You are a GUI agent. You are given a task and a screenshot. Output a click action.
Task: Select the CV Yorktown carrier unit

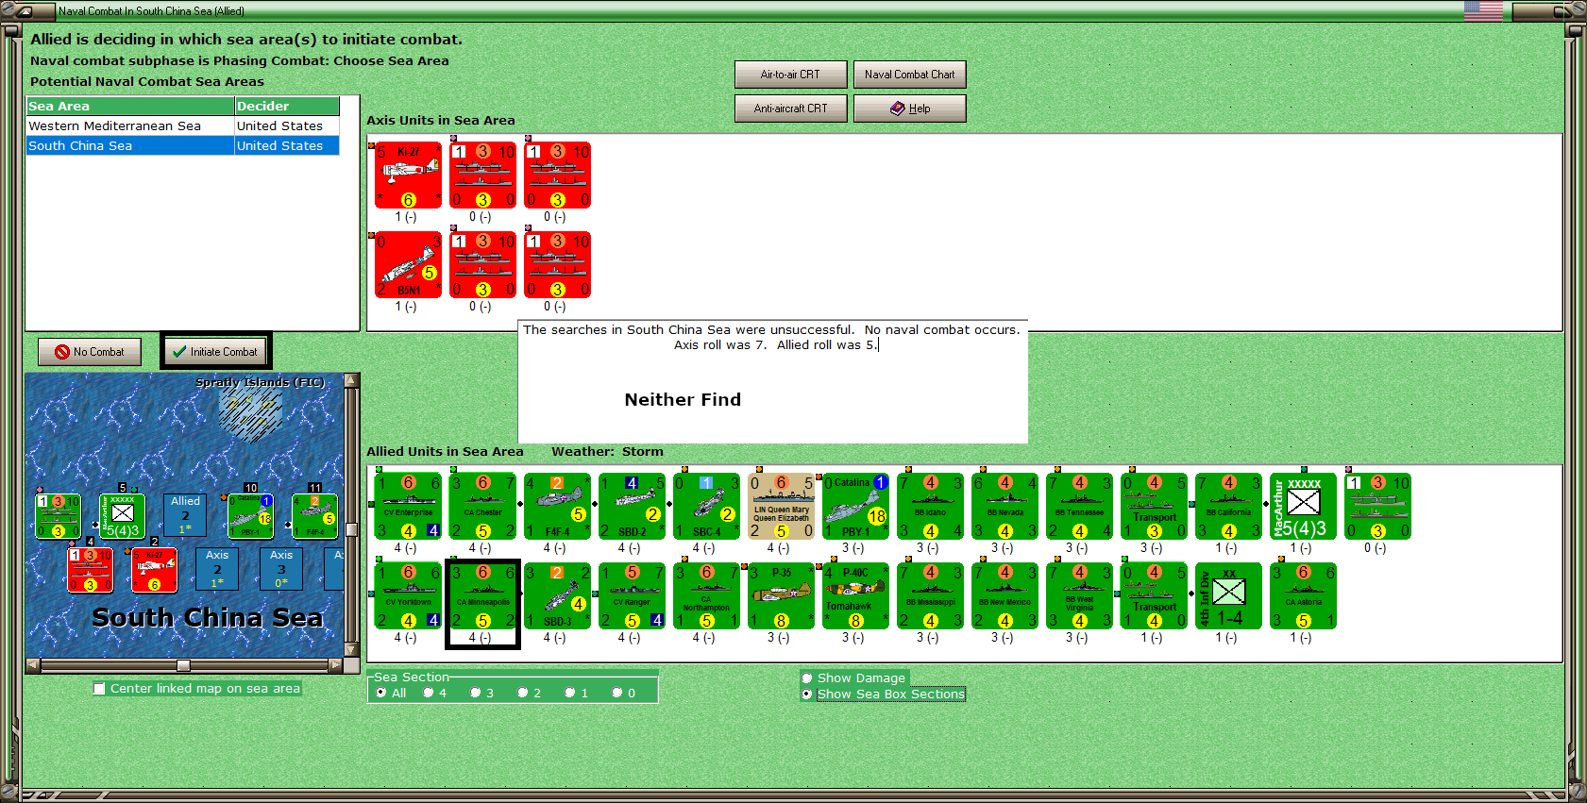[408, 596]
